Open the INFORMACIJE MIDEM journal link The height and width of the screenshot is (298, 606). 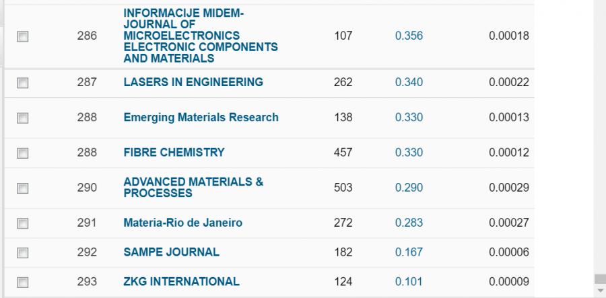point(201,36)
